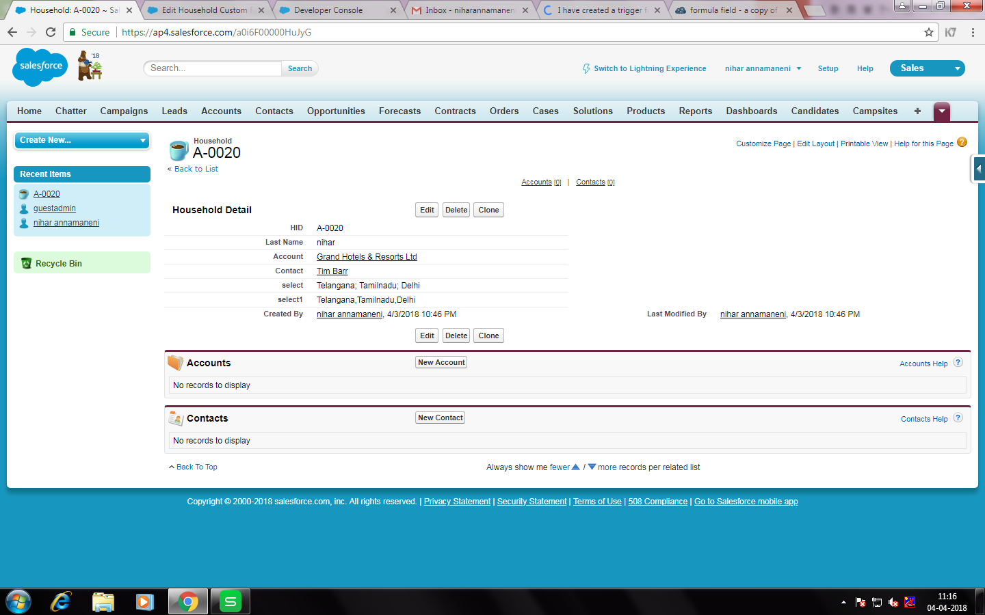
Task: Click Switch to Lightning Experience link
Action: coord(650,68)
